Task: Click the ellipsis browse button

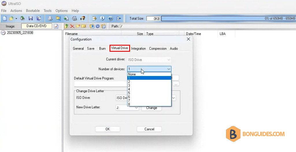Action: pyautogui.click(x=176, y=84)
